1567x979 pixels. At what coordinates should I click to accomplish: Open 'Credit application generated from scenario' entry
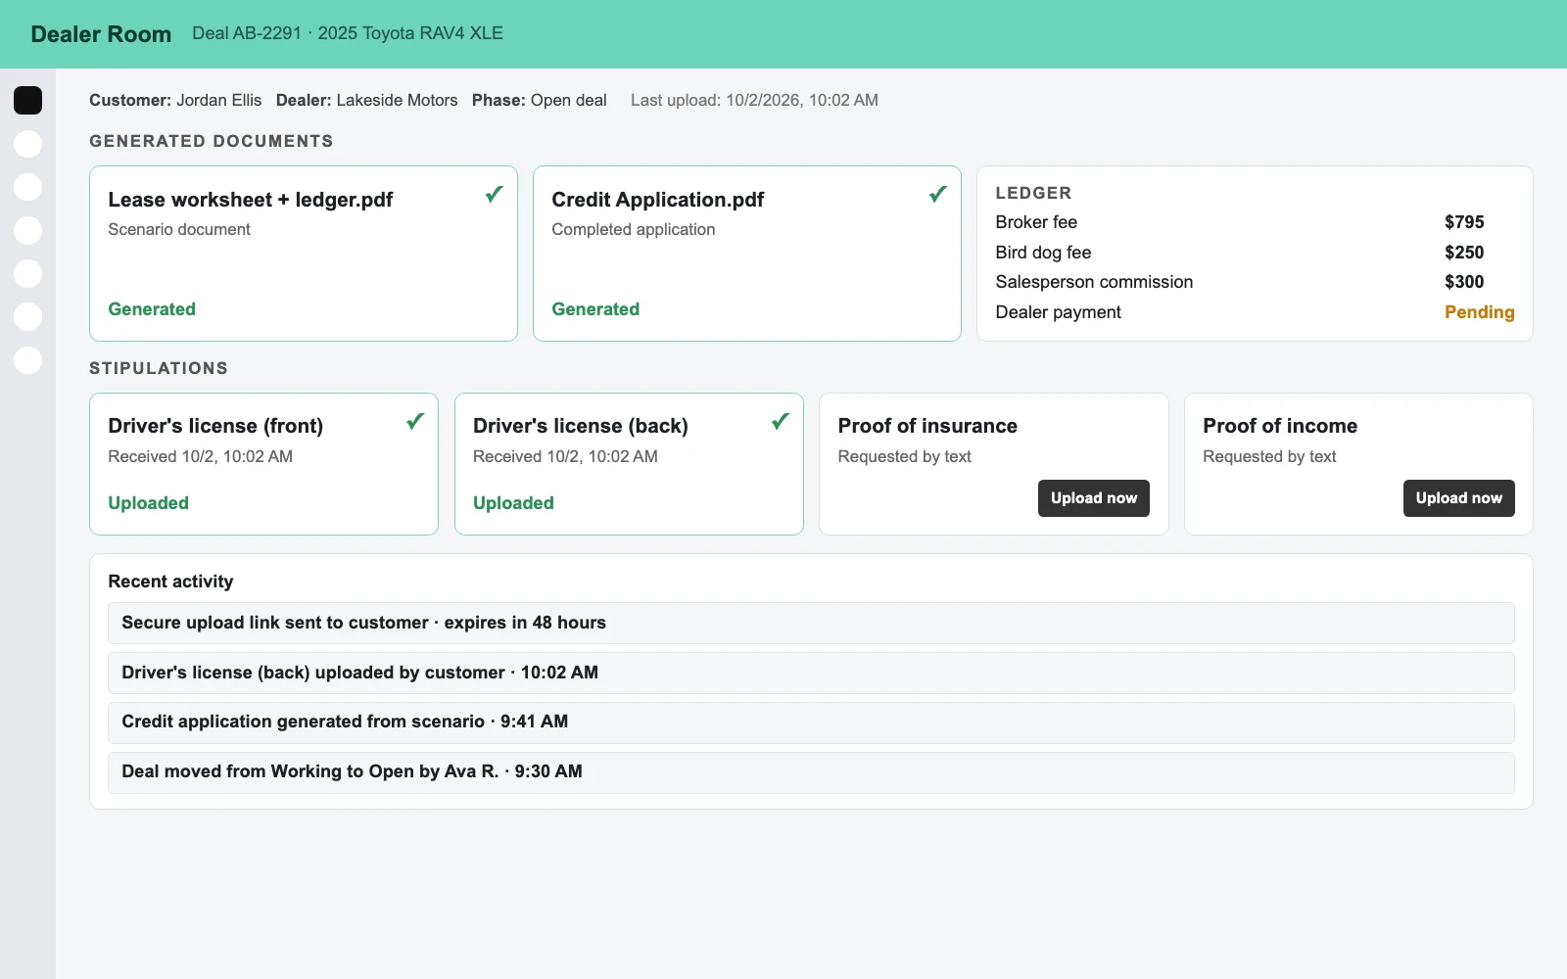click(x=811, y=722)
